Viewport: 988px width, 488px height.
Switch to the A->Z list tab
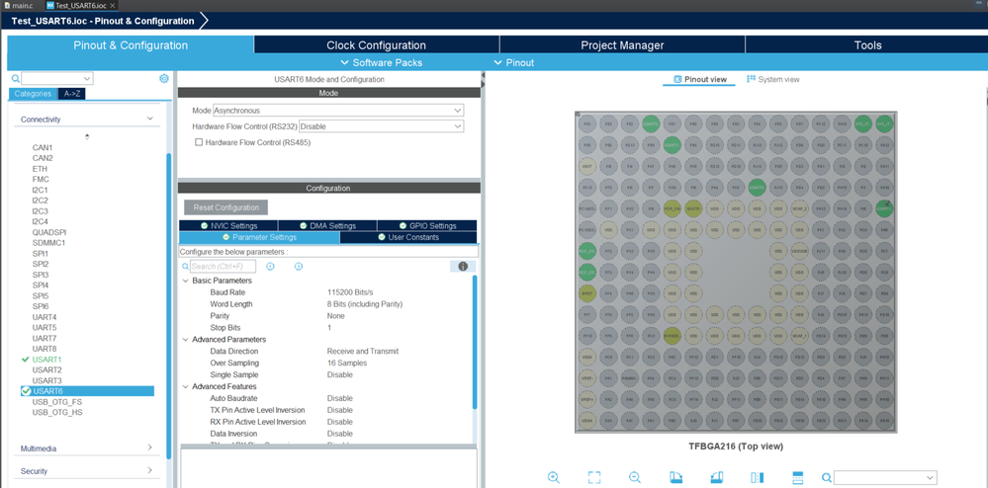click(72, 94)
